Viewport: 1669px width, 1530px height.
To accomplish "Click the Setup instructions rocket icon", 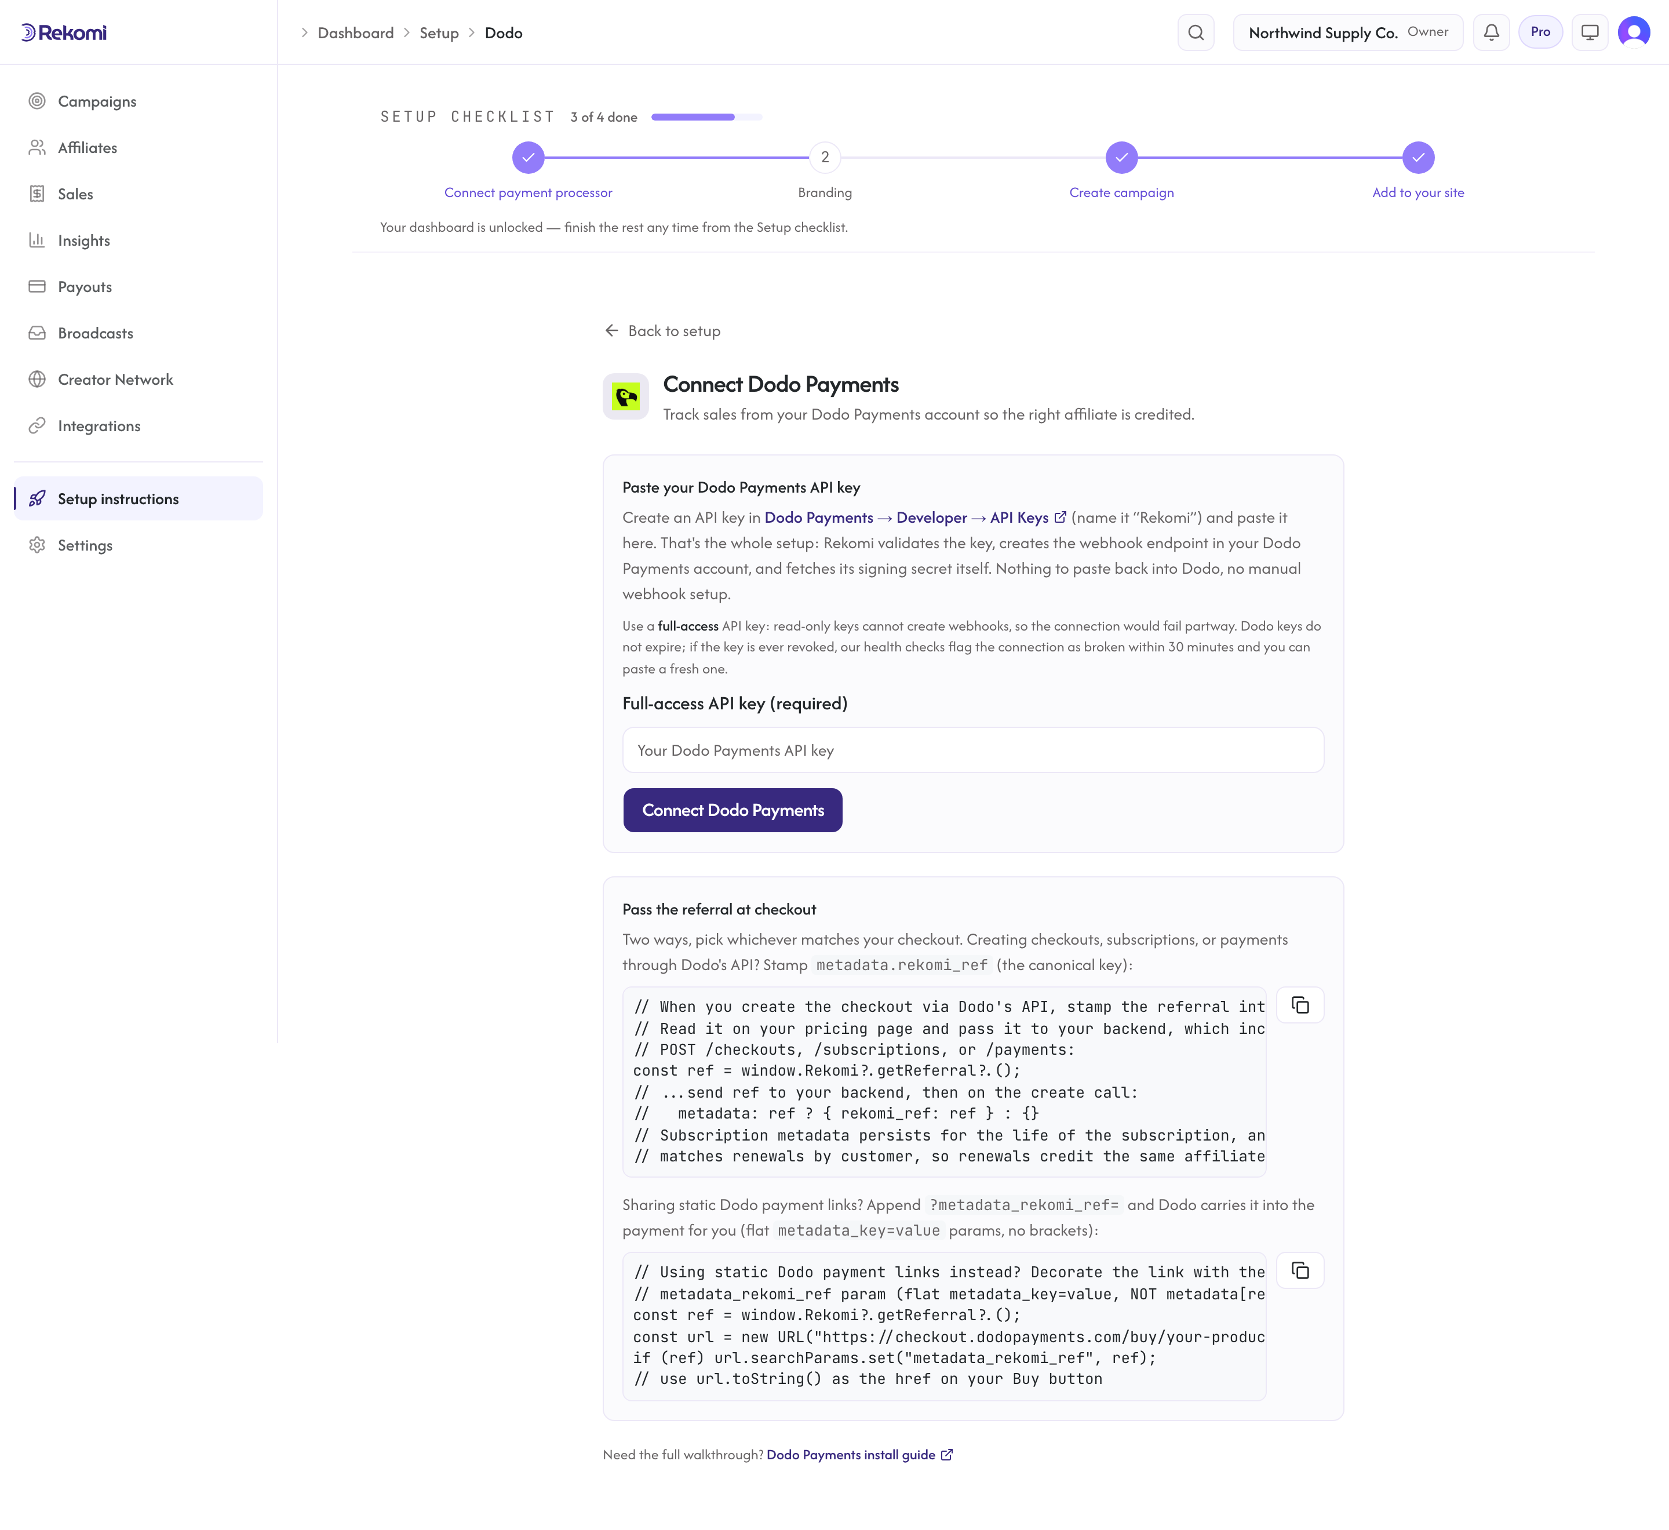I will (x=37, y=498).
